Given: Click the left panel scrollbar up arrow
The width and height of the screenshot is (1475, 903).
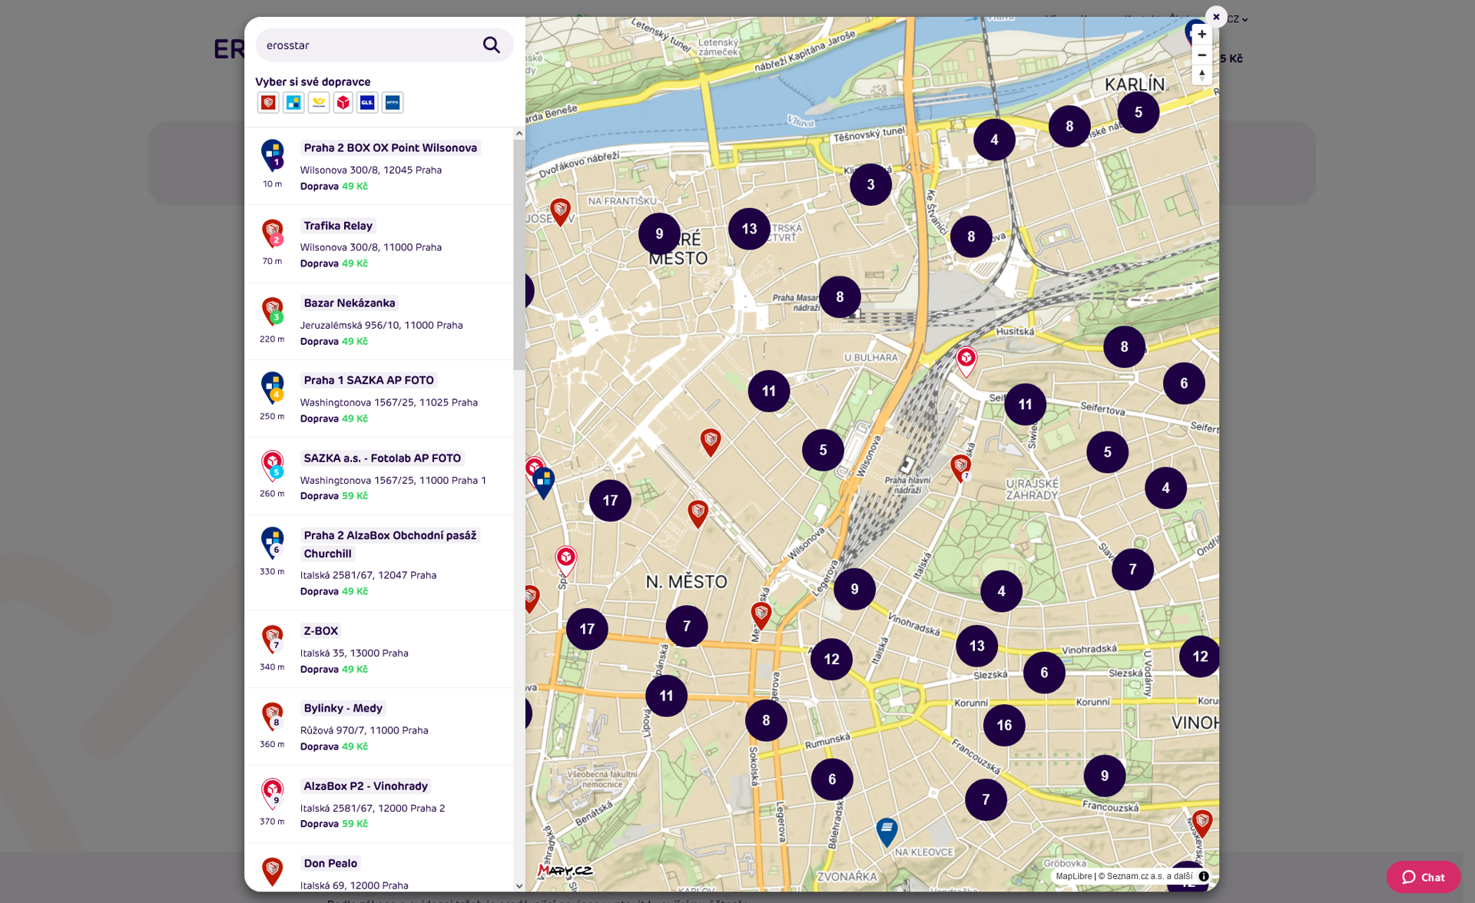Looking at the screenshot, I should [x=519, y=134].
